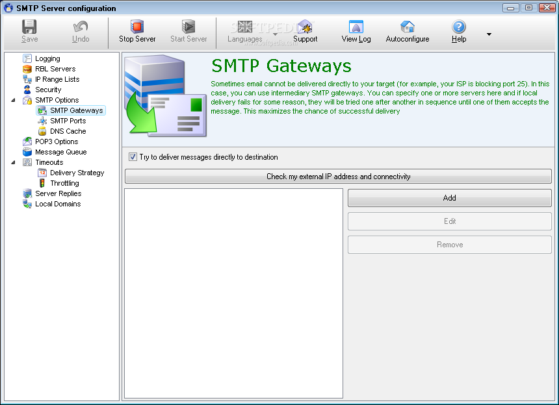Open Support via the bug icon
This screenshot has width=559, height=405.
click(305, 27)
